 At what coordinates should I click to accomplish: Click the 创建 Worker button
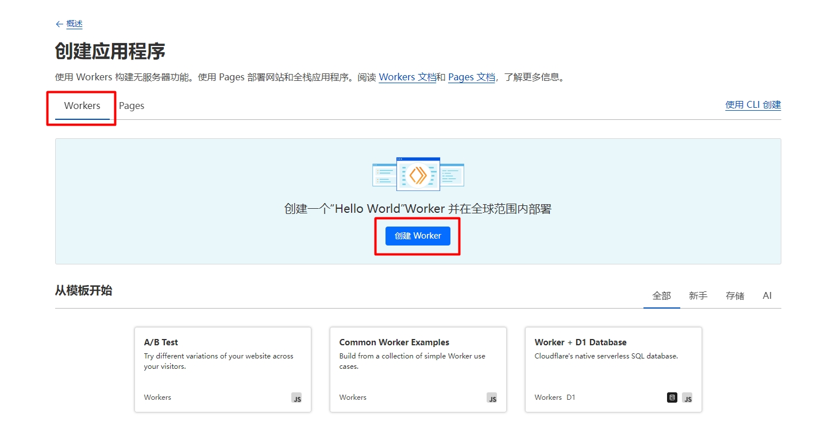pyautogui.click(x=418, y=236)
